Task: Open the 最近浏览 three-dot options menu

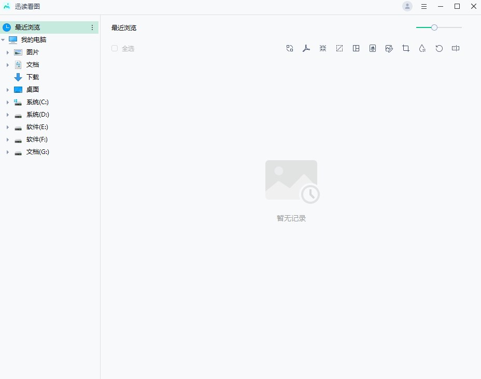Action: tap(92, 27)
